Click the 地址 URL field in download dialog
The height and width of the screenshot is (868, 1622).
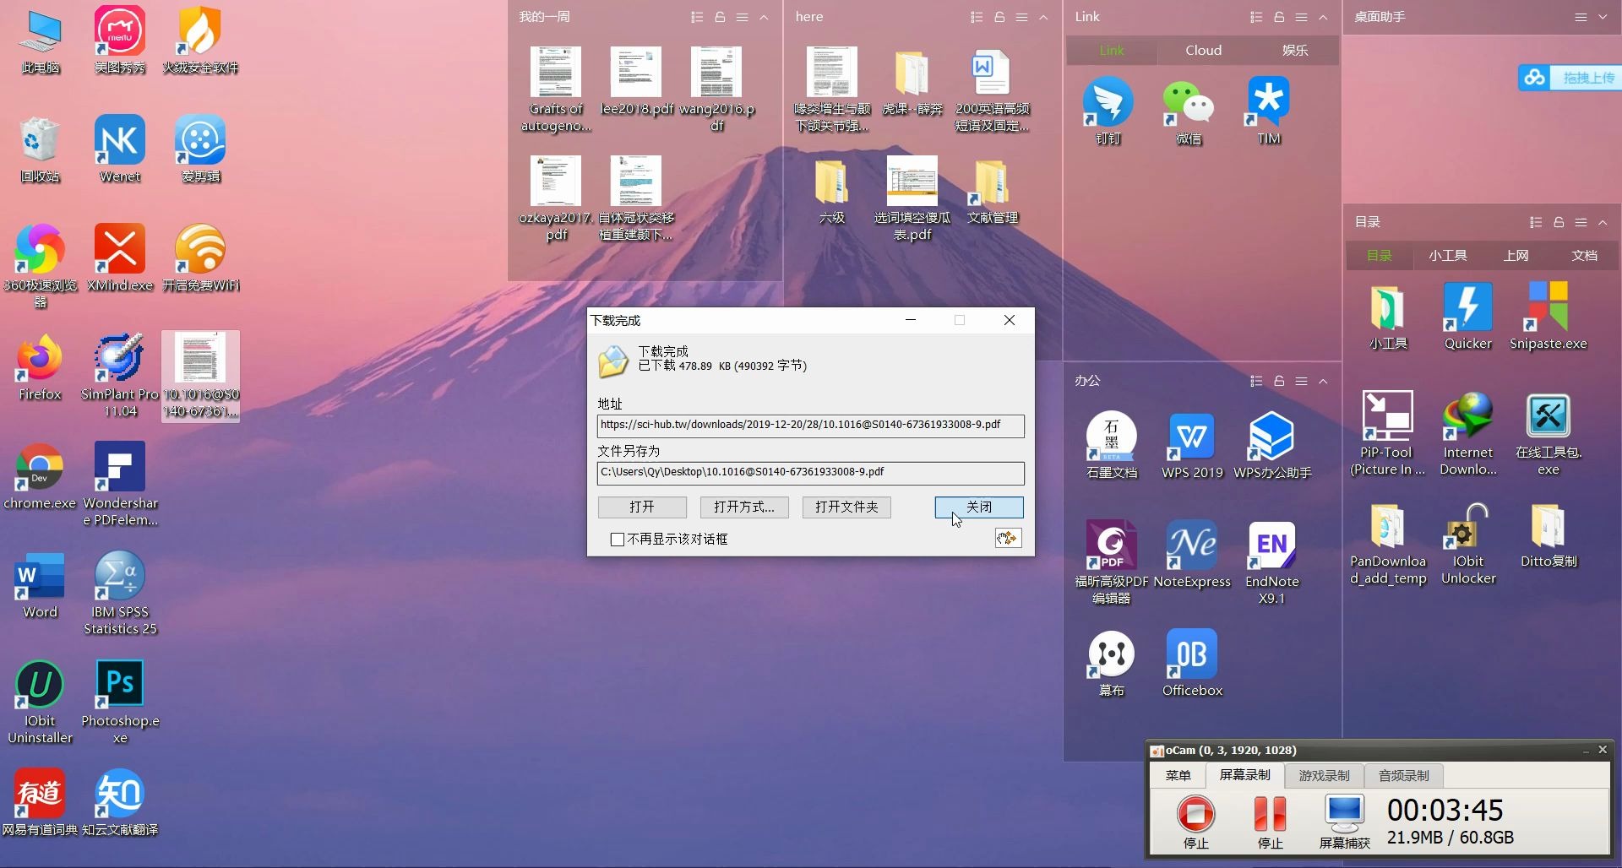[x=810, y=426]
